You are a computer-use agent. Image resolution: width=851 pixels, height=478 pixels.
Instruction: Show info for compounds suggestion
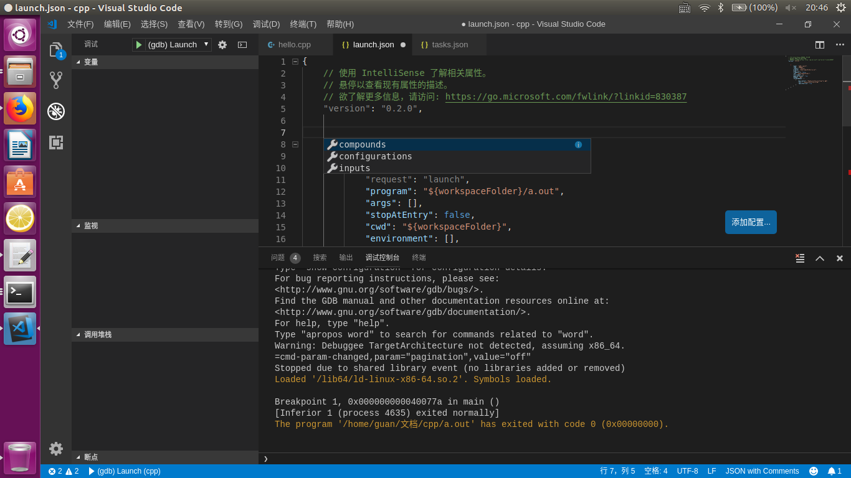(x=578, y=144)
